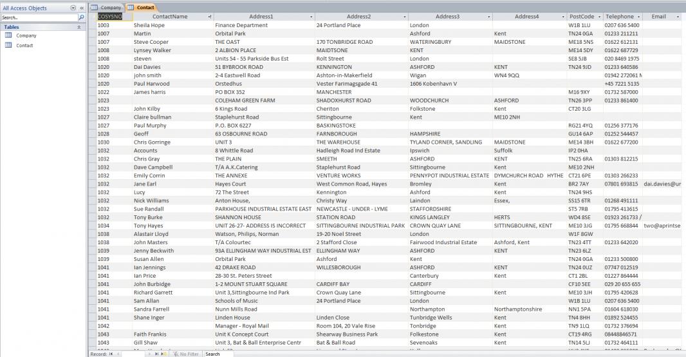The image size is (686, 357).
Task: Select the 'TYLAND CORNER, SANDLING' cell
Action: click(x=450, y=142)
